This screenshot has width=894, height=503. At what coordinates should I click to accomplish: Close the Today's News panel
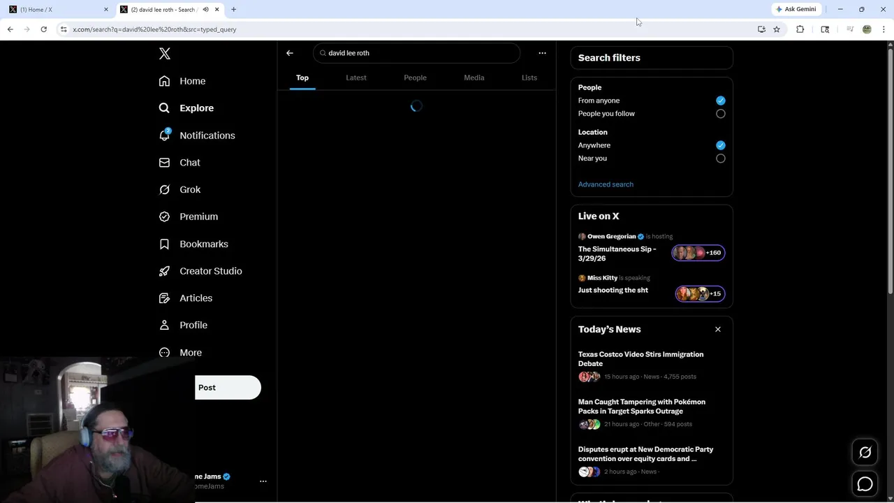[718, 329]
